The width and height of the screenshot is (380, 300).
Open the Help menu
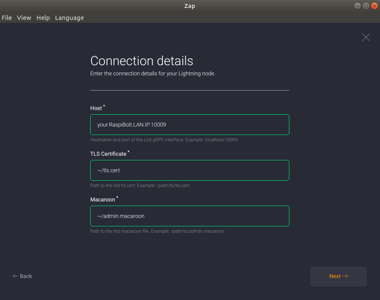coord(43,18)
